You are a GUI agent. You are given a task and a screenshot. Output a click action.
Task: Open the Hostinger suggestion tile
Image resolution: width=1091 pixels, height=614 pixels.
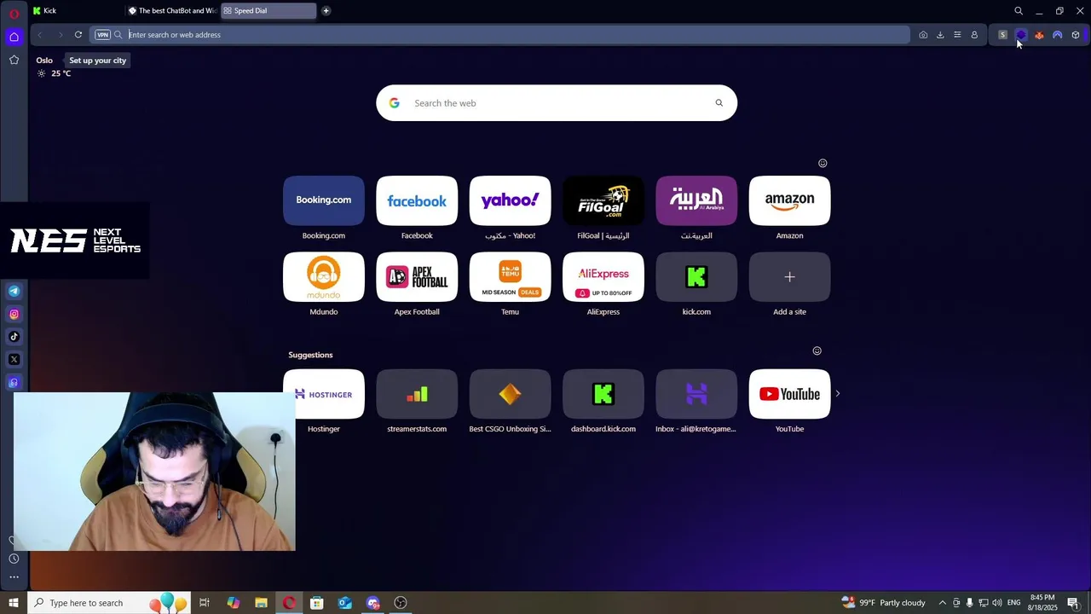coord(324,394)
